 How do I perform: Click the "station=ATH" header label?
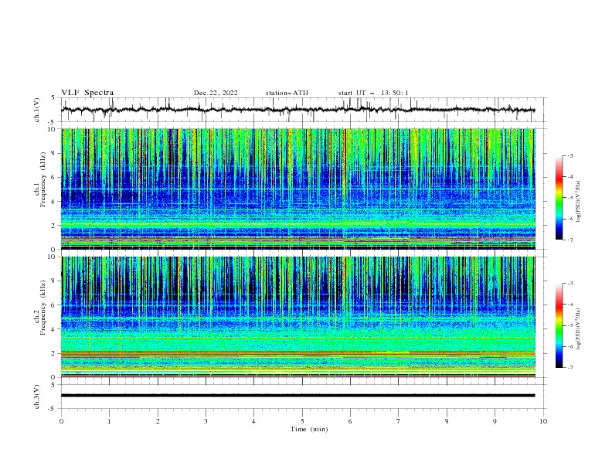point(287,93)
